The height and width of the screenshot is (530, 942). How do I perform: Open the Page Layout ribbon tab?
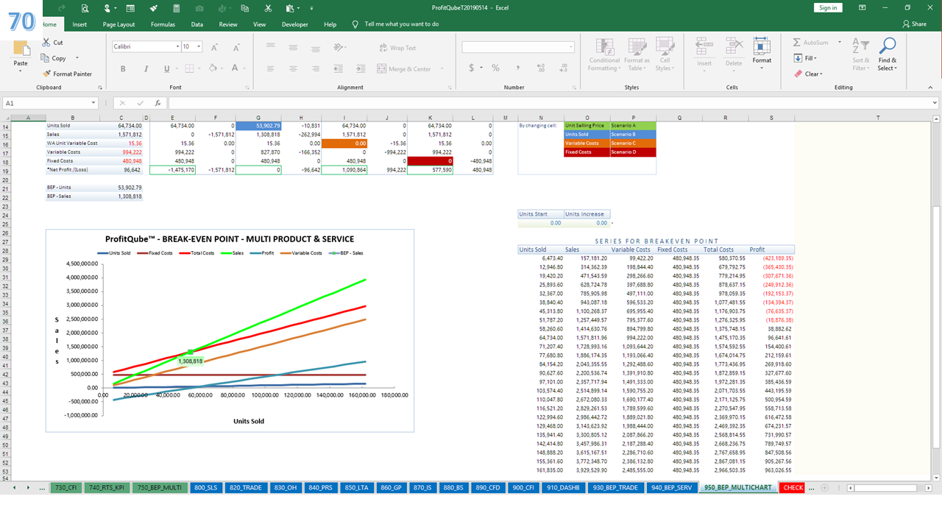point(118,24)
